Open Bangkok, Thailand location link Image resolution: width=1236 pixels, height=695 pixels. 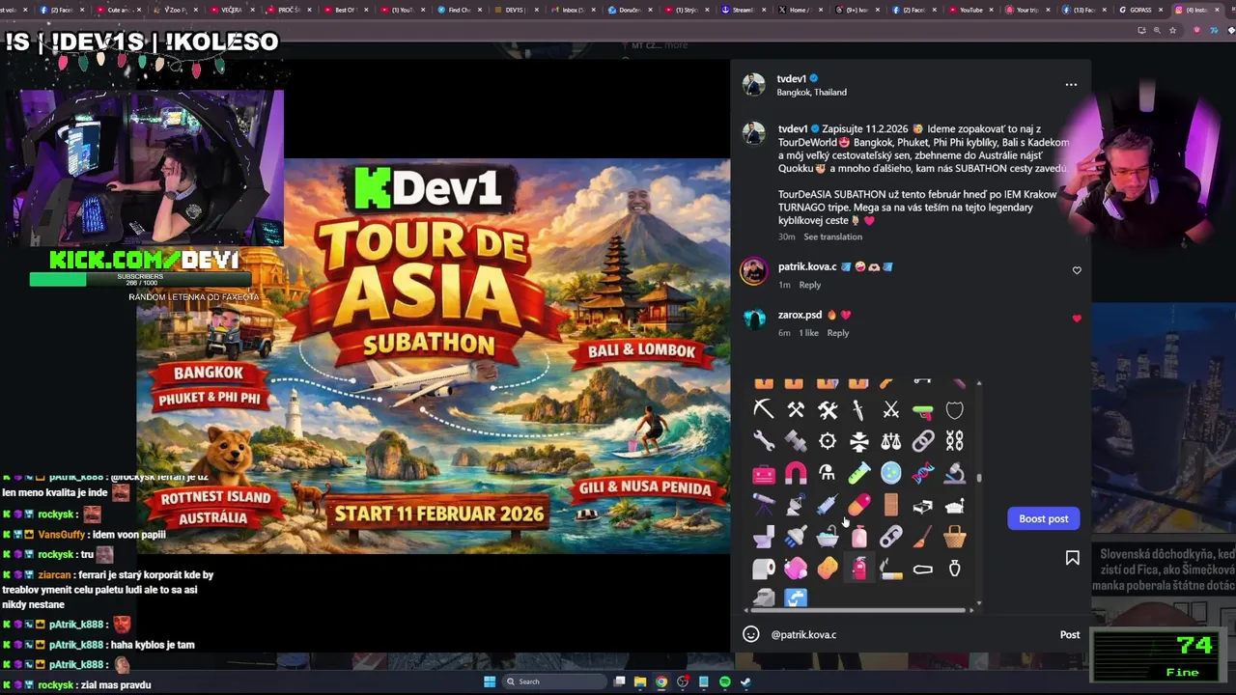[x=812, y=93]
